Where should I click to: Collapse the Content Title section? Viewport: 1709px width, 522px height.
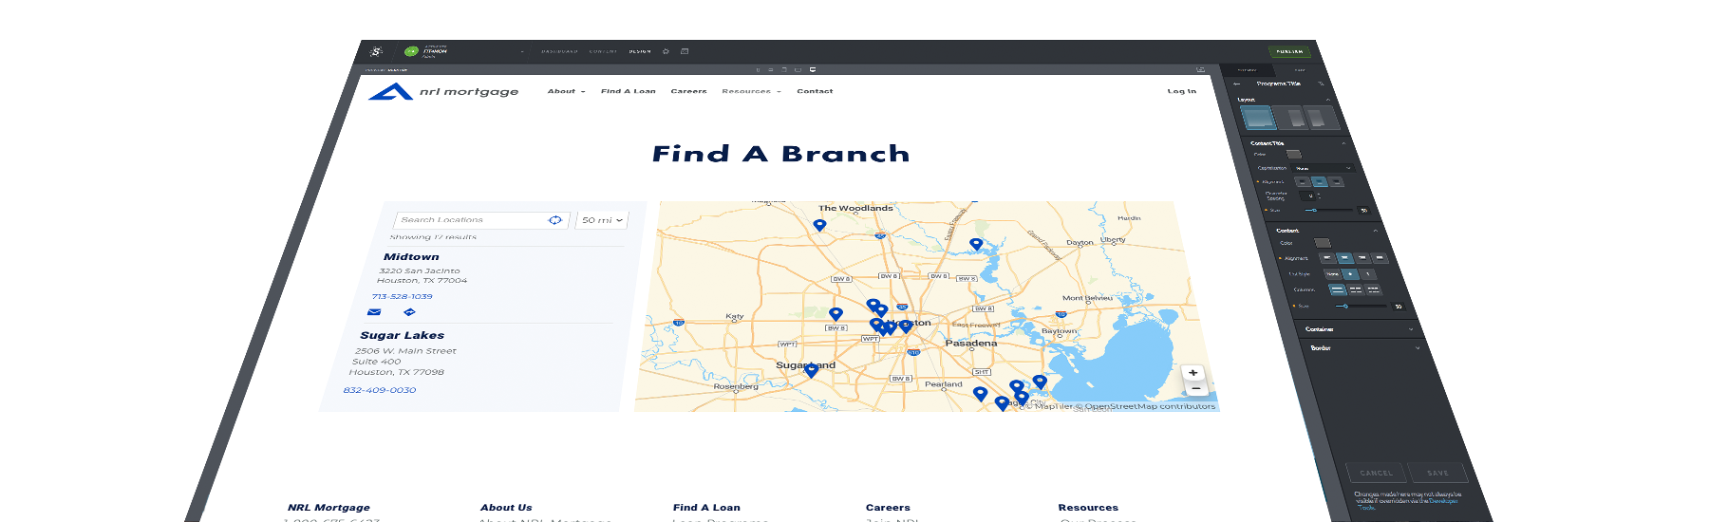coord(1343,143)
